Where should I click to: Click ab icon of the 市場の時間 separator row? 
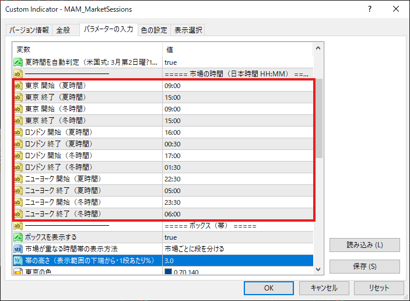[18, 74]
